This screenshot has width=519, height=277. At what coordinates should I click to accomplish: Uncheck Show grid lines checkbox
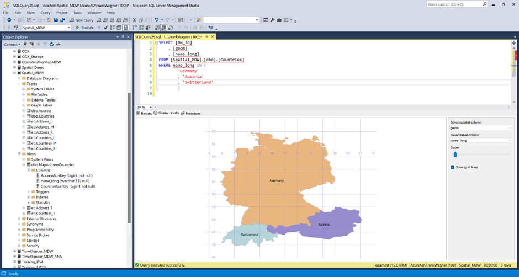click(x=453, y=167)
